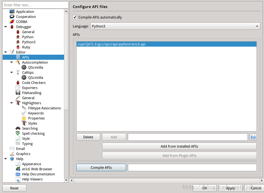
Task: Open the Ruby debugger settings
Action: [26, 47]
